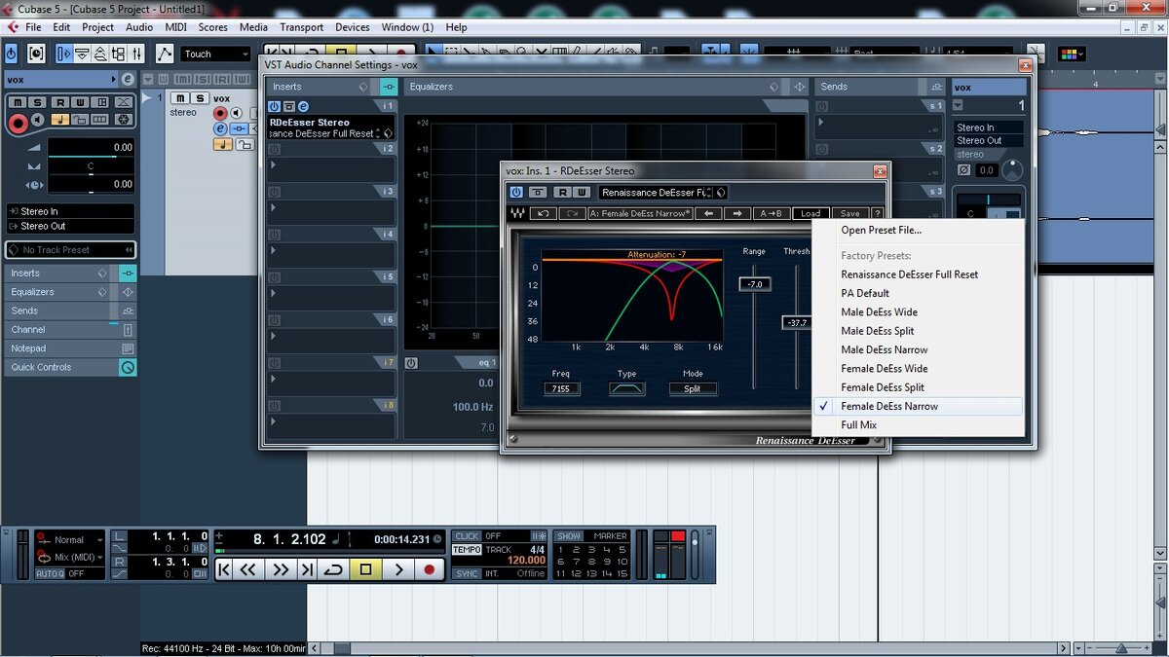Open the No Track Preset selector

(x=70, y=250)
